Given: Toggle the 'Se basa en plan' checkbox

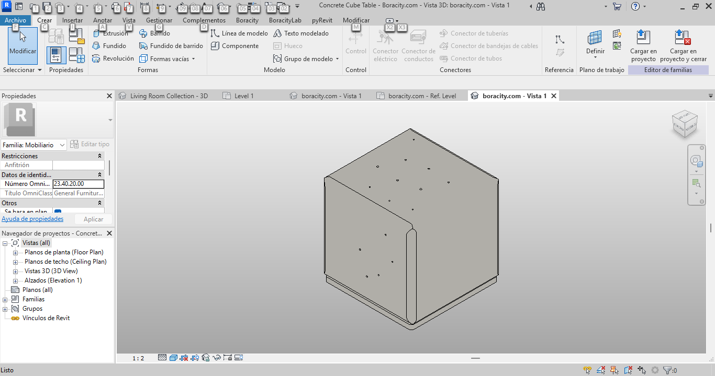Looking at the screenshot, I should coord(58,212).
